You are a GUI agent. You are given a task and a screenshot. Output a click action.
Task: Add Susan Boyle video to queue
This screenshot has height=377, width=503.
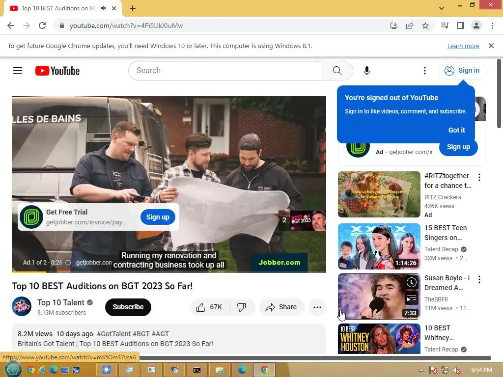(x=412, y=299)
